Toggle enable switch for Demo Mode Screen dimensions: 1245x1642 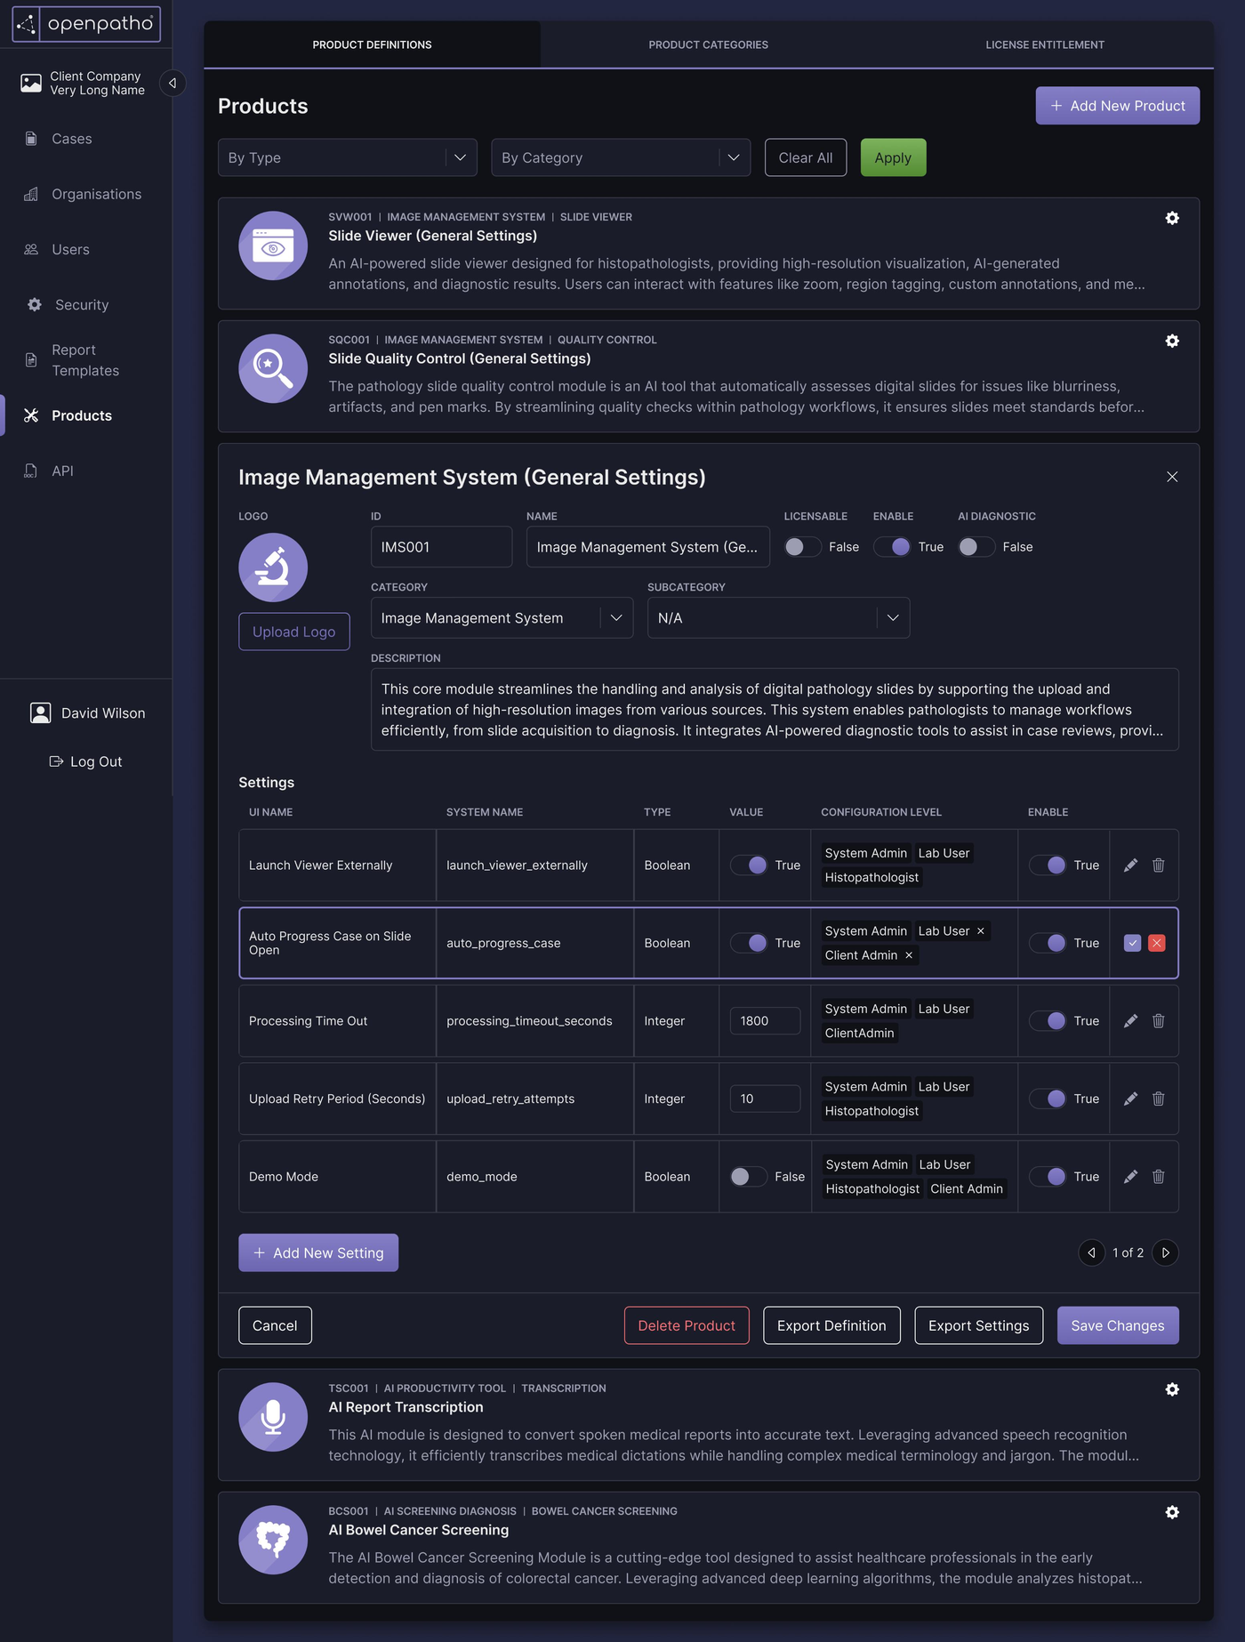[1048, 1177]
